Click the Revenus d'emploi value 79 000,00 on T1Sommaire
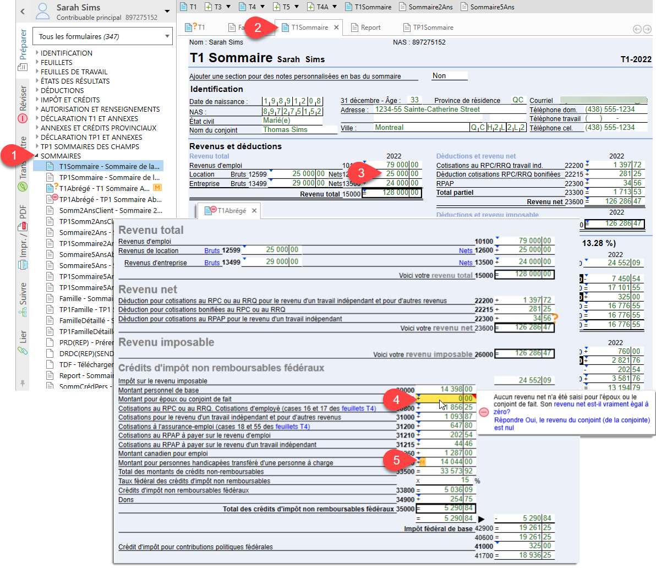This screenshot has height=568, width=656. pos(393,165)
